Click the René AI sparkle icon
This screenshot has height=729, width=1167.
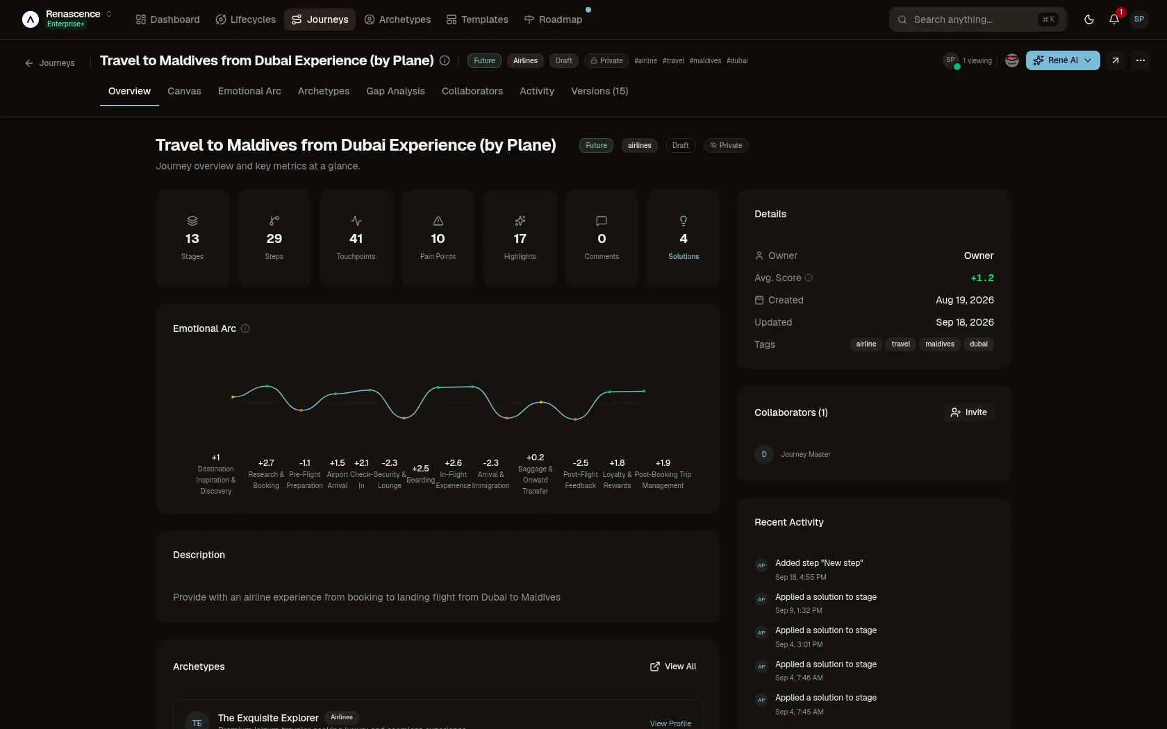coord(1038,60)
